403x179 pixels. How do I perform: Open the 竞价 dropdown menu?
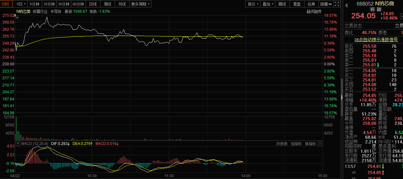[x=253, y=4]
